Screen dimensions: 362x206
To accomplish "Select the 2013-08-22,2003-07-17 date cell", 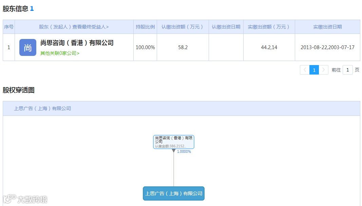I will click(328, 47).
